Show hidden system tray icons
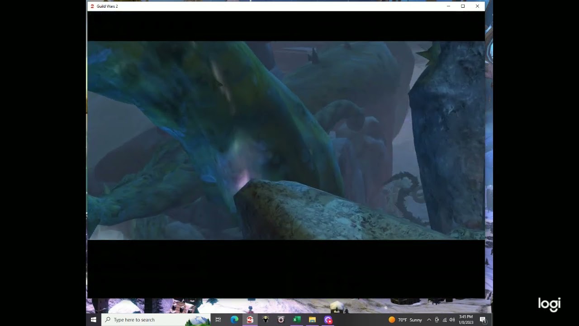 429,320
